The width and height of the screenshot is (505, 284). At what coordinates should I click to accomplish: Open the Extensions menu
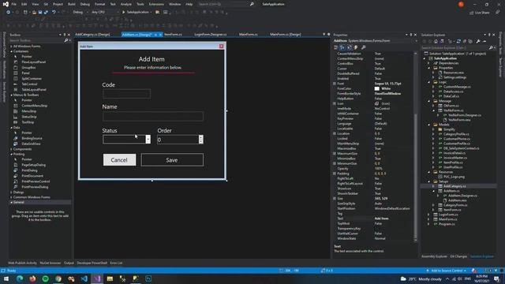[156, 4]
